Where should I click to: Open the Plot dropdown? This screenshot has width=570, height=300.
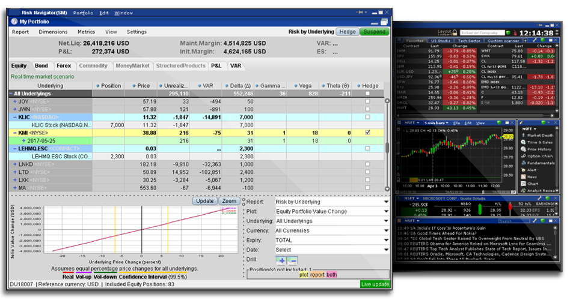(332, 211)
